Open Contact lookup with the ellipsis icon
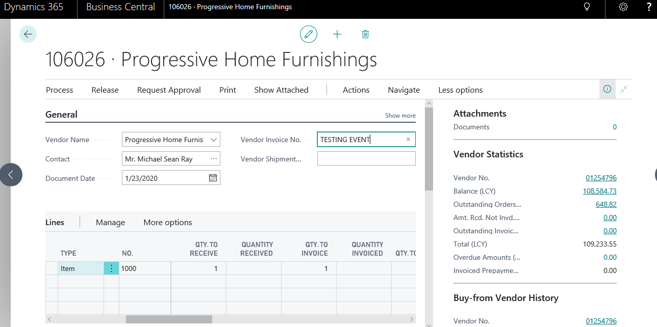This screenshot has width=657, height=327. pos(213,158)
